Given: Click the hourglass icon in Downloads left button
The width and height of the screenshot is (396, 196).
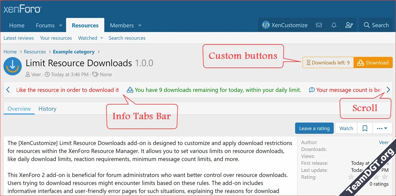Looking at the screenshot, I should click(x=308, y=63).
